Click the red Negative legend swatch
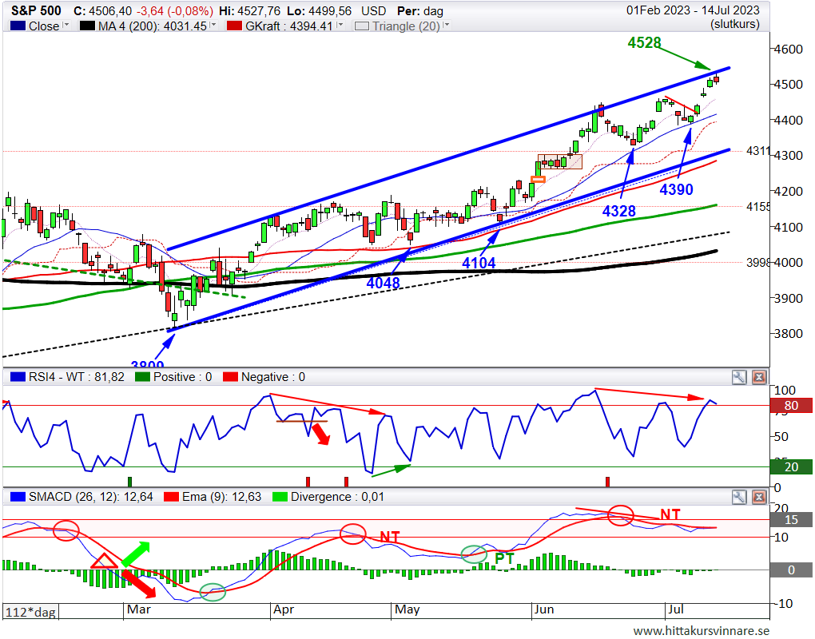The height and width of the screenshot is (639, 815). point(230,377)
